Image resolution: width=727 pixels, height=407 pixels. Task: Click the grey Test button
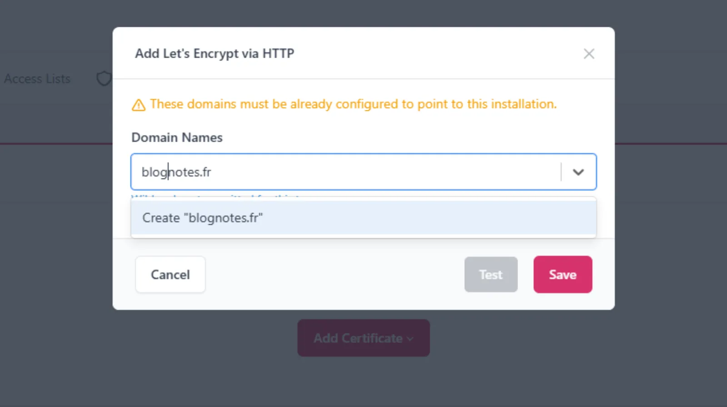491,275
